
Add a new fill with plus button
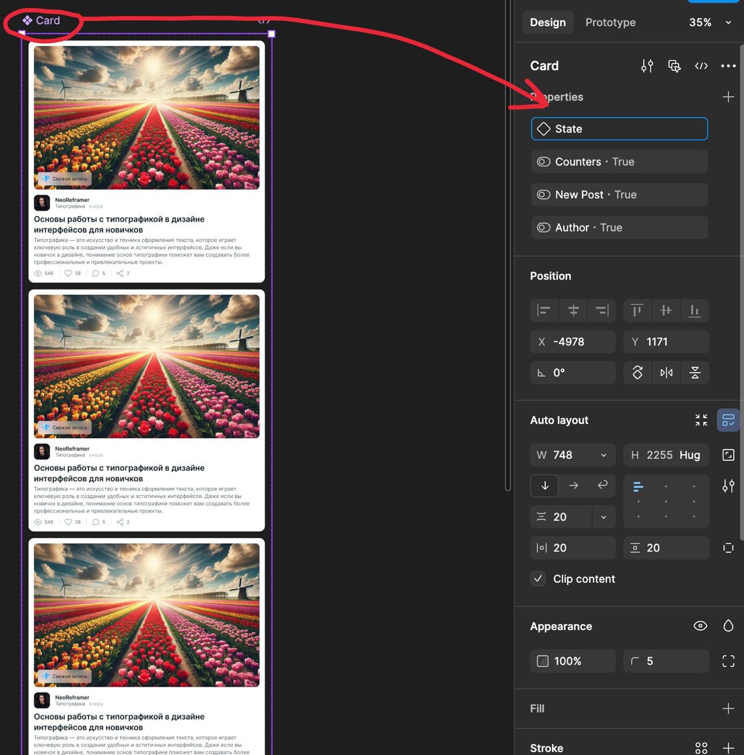click(x=728, y=708)
